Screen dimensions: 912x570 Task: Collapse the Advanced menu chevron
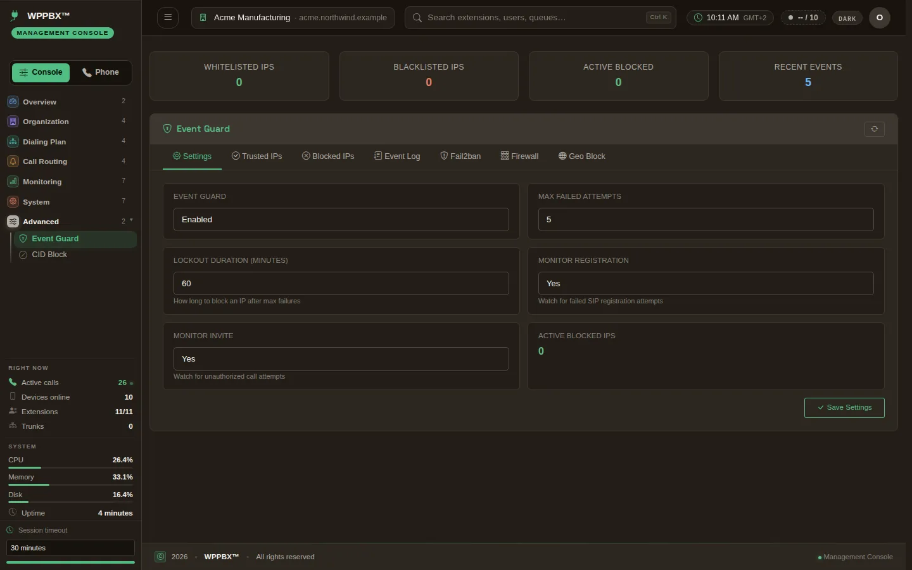coord(131,220)
